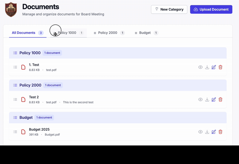The height and width of the screenshot is (164, 239).
Task: Click the Policy 2000 section heading
Action: (x=30, y=85)
